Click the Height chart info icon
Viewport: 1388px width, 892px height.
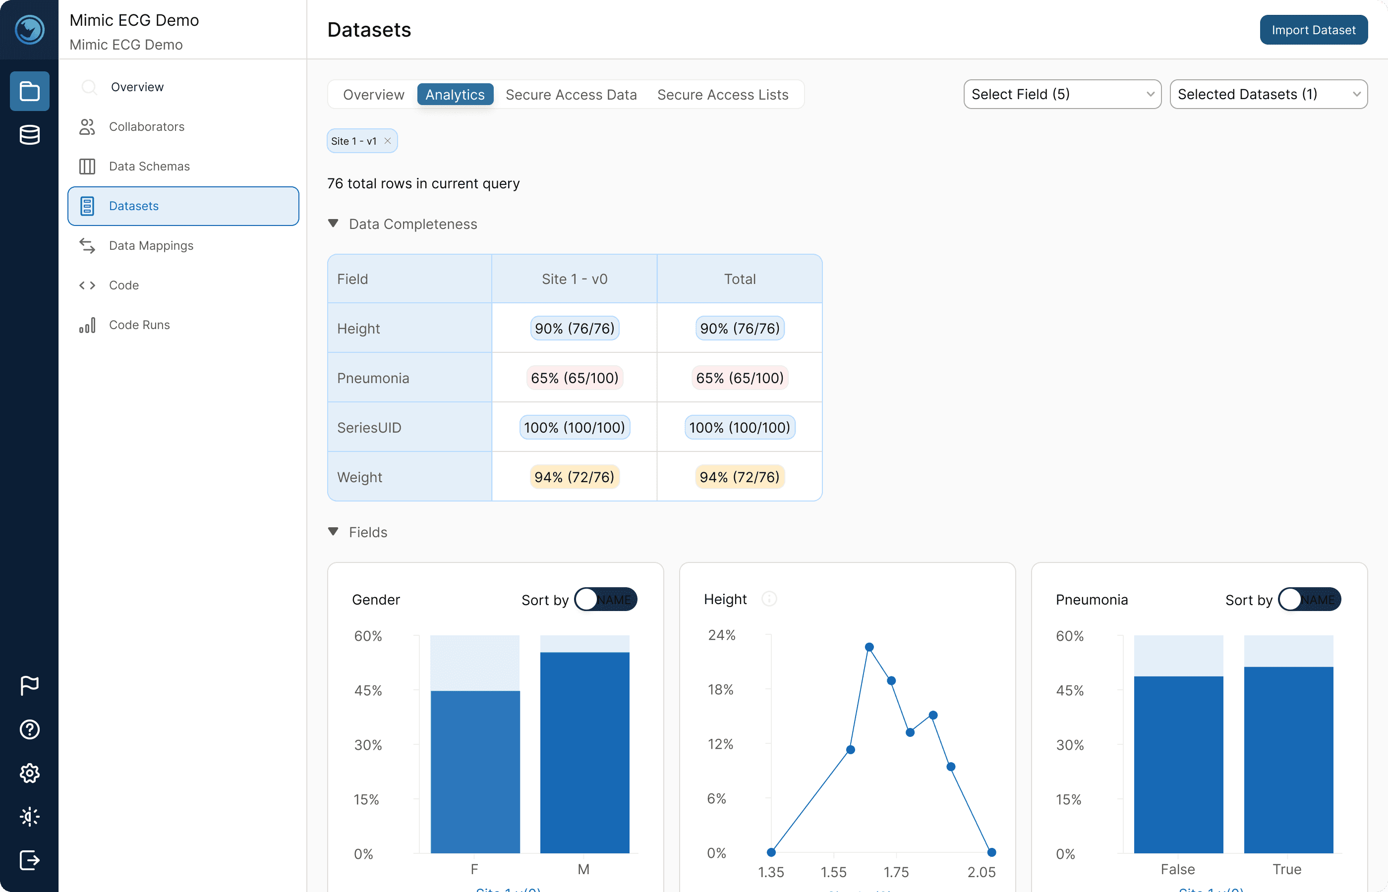769,599
